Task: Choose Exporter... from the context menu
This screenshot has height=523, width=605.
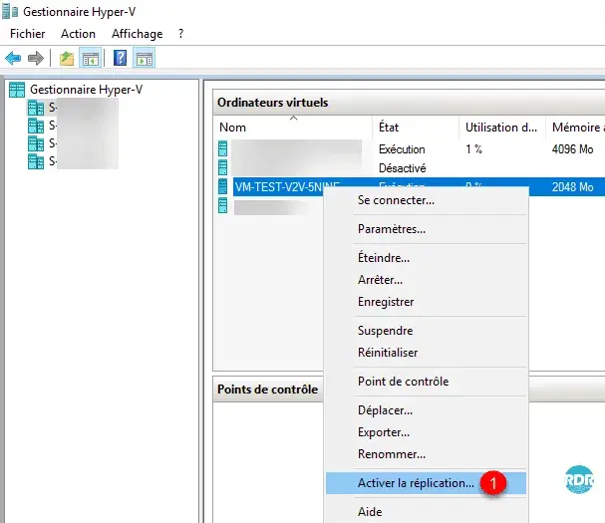Action: [x=384, y=432]
